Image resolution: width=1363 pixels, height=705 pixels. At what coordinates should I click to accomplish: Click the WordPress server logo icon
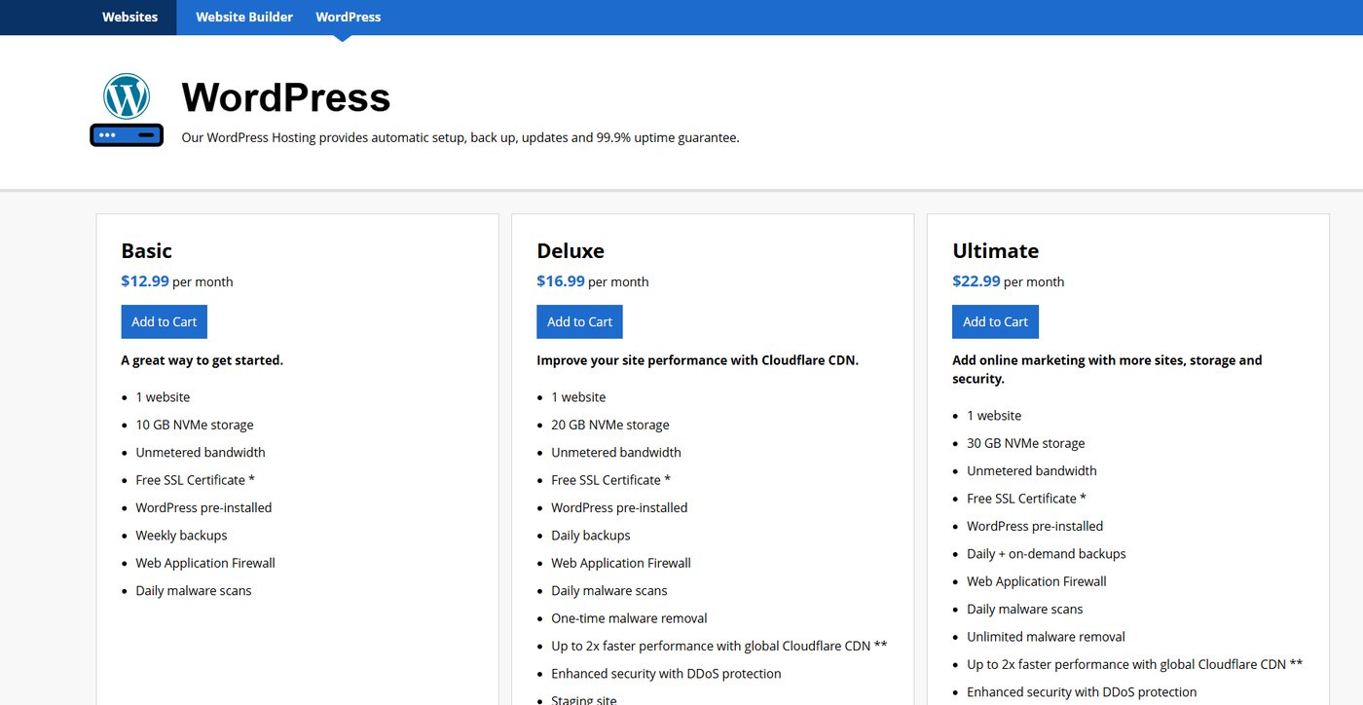(127, 110)
